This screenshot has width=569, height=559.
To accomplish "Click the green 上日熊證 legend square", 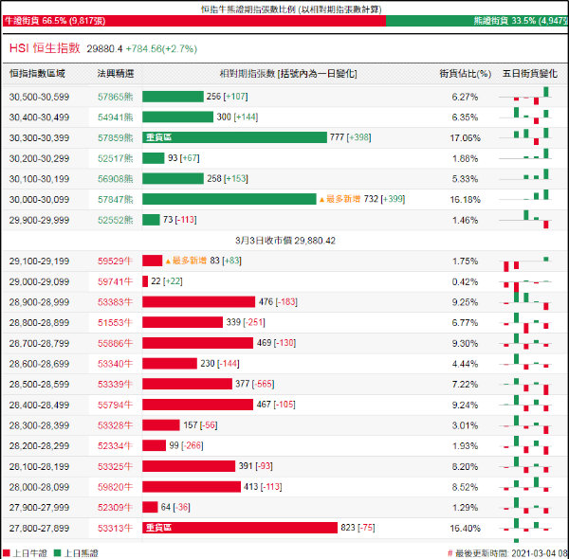I will coord(57,553).
